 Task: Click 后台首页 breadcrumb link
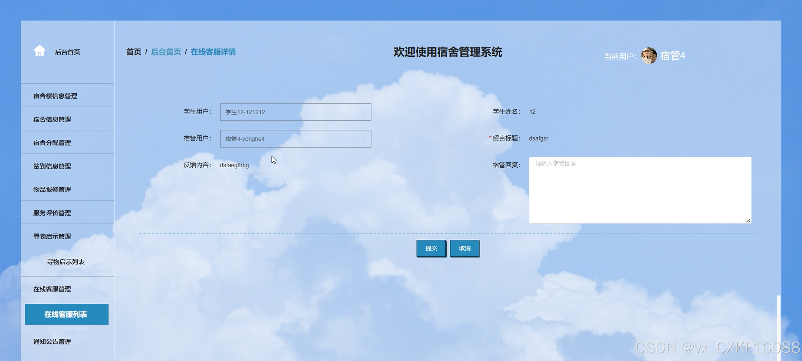[166, 52]
